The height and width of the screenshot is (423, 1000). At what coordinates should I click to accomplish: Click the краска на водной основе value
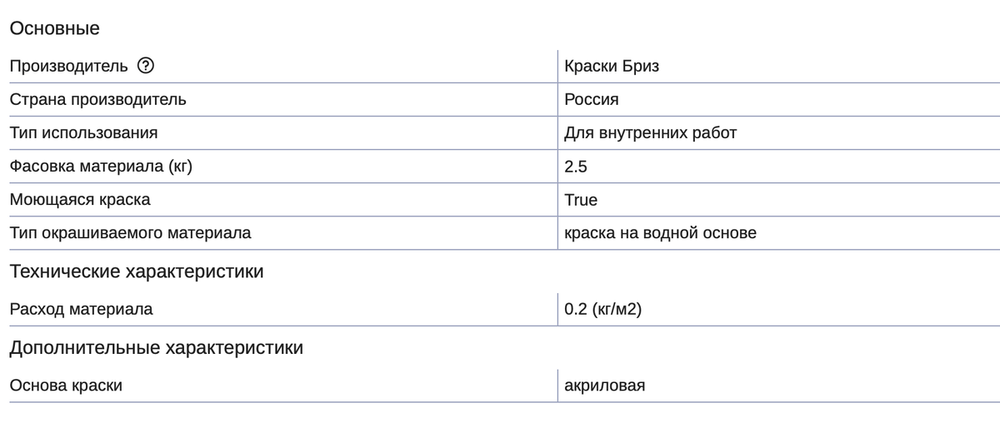(x=660, y=233)
